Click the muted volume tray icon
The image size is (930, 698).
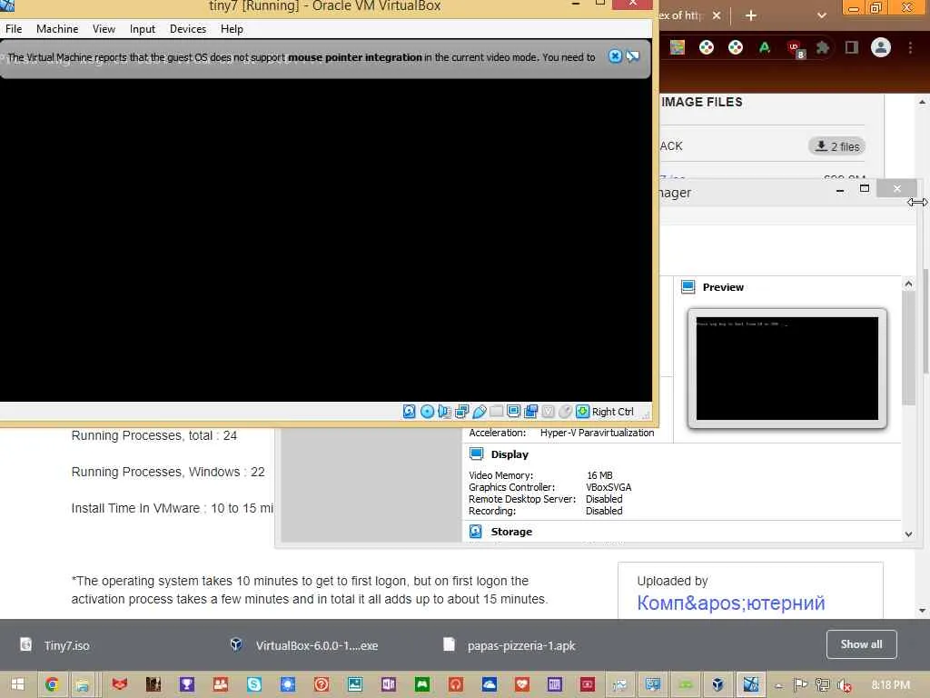click(844, 685)
